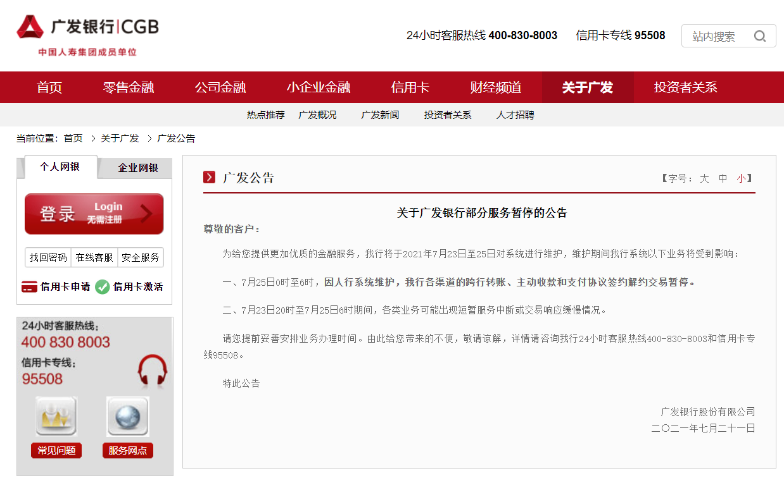
Task: Open the 小企业金融 navigation menu
Action: pos(319,87)
